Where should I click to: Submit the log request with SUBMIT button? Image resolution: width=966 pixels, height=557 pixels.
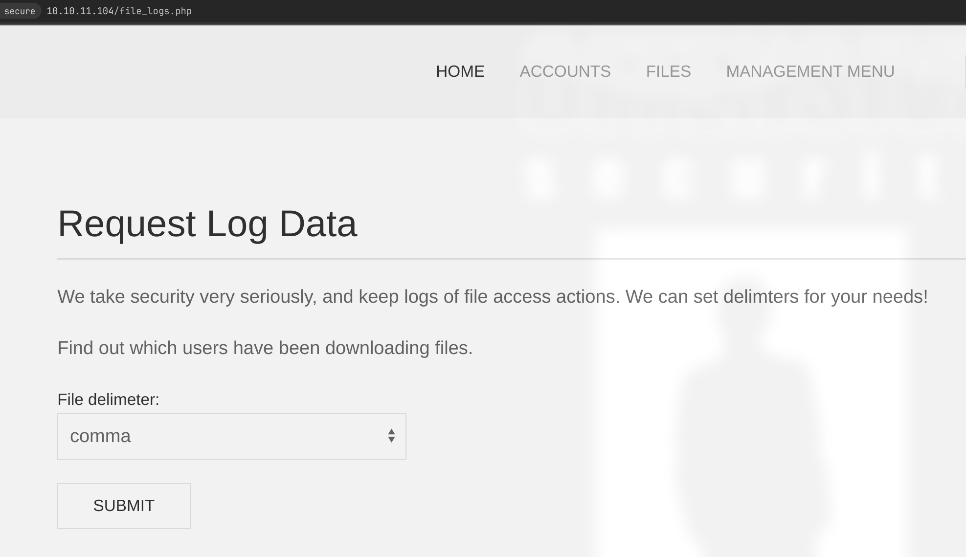coord(124,506)
